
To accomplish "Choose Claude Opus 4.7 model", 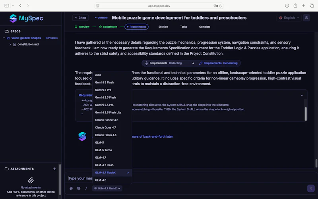I will coord(112,127).
